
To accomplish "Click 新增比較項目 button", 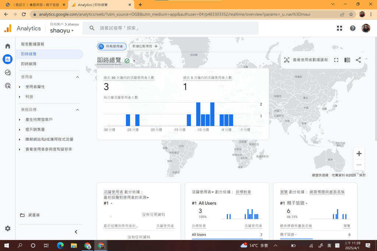I will pyautogui.click(x=145, y=46).
